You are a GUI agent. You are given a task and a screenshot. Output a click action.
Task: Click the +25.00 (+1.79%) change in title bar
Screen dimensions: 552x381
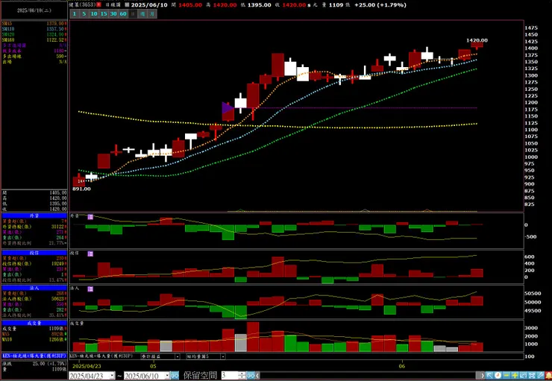(380, 5)
